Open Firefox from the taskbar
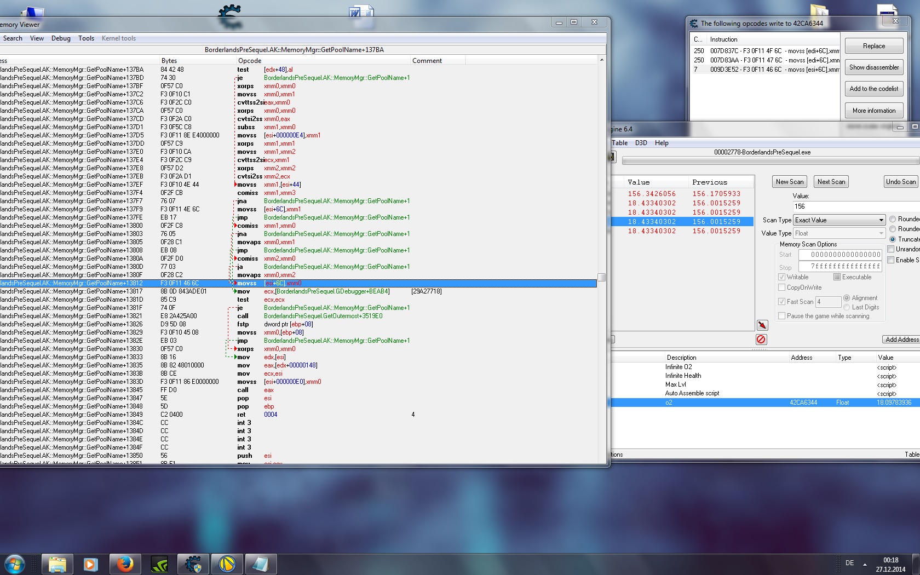 point(125,564)
